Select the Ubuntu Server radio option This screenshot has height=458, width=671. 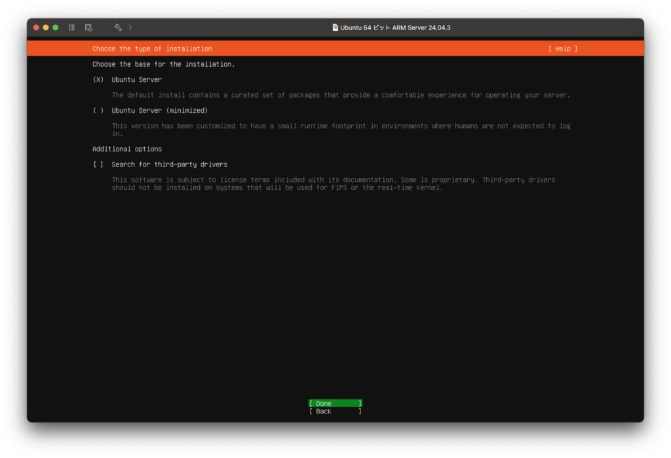click(x=98, y=80)
